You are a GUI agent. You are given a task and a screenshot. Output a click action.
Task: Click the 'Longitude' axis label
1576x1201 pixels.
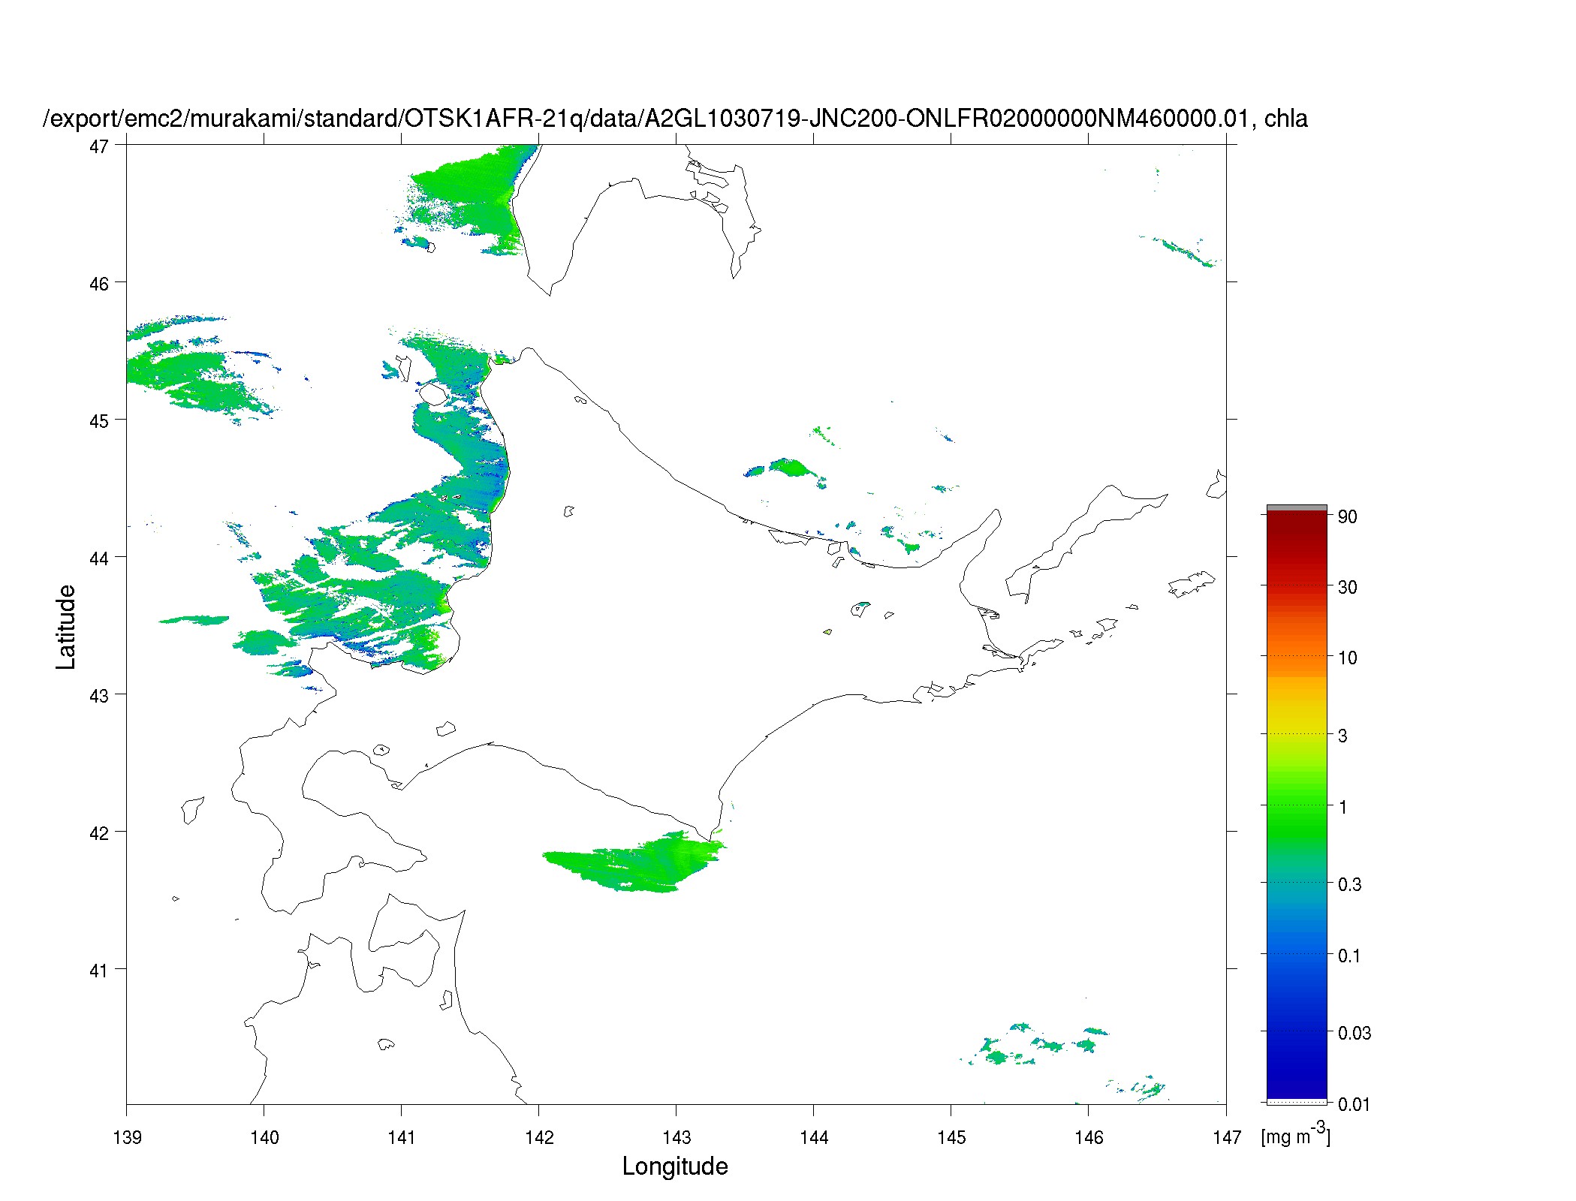click(x=675, y=1166)
